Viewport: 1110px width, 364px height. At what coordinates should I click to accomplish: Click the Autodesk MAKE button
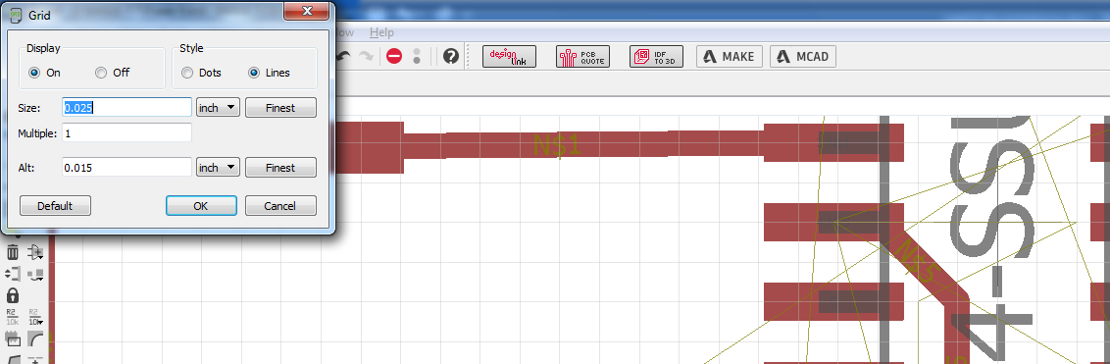click(730, 57)
